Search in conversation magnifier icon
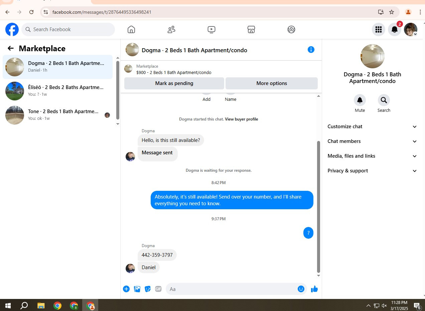 click(x=384, y=100)
